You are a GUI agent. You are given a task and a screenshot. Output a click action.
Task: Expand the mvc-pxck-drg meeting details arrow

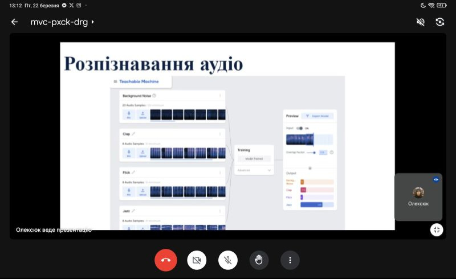click(x=92, y=22)
